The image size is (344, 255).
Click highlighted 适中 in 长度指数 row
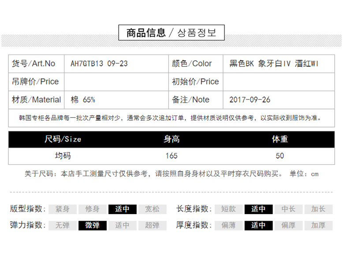click(258, 209)
